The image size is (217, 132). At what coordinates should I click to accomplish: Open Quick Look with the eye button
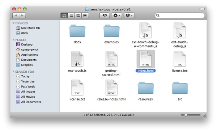point(105,15)
